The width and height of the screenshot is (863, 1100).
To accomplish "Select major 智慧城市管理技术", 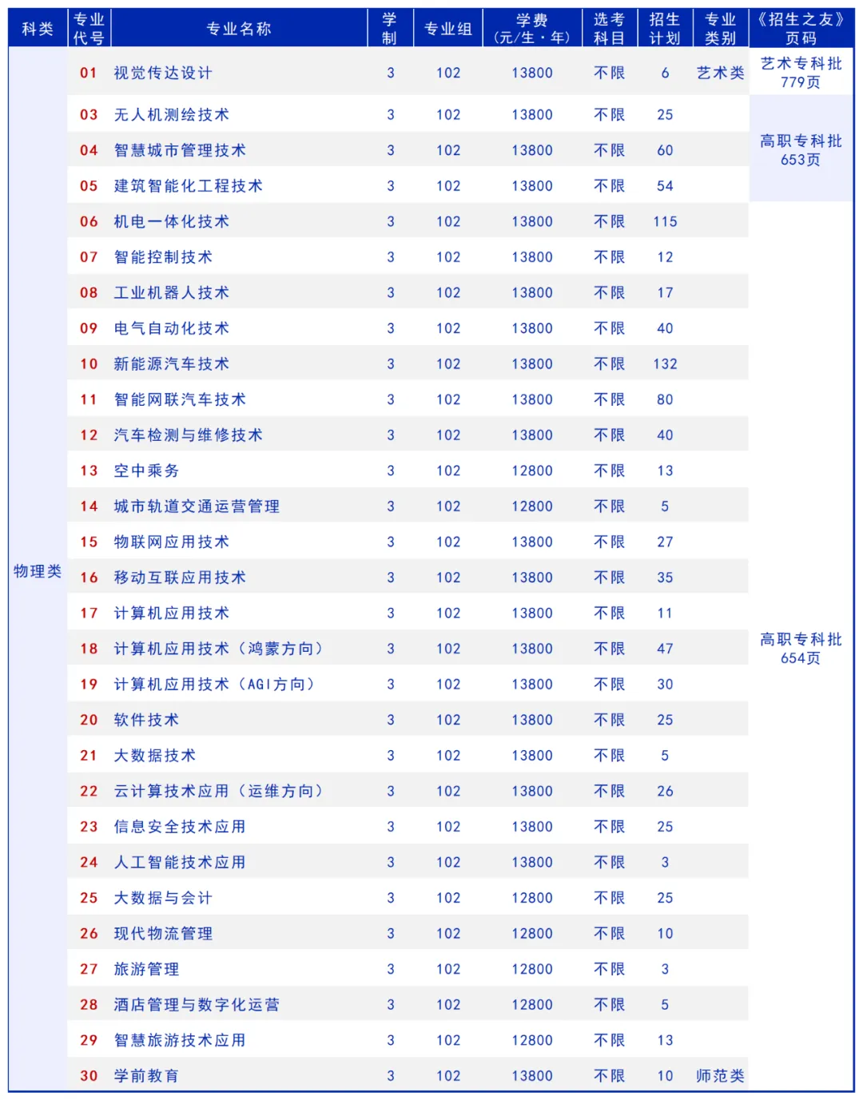I will (x=180, y=150).
